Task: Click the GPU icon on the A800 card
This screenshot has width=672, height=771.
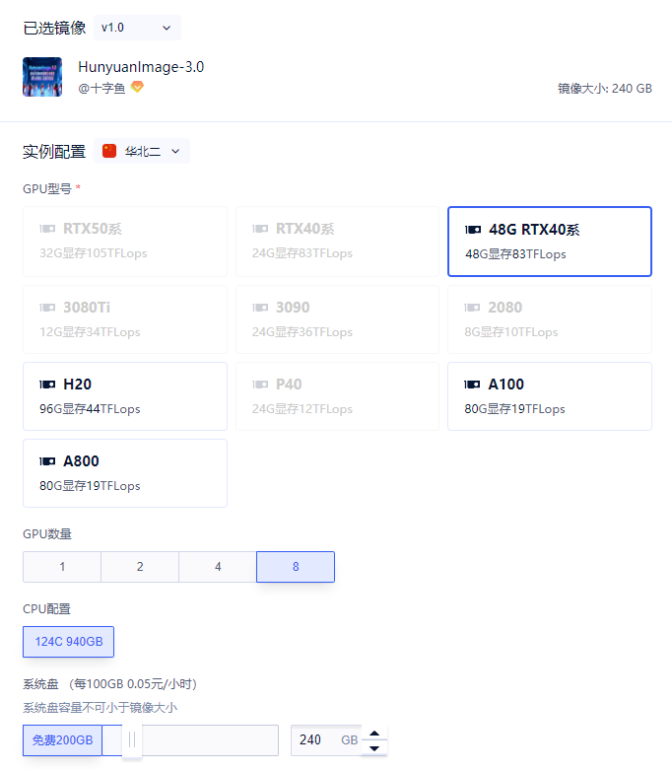Action: coord(47,461)
